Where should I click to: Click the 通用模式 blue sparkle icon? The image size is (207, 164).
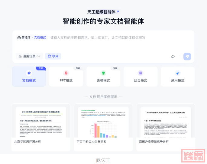click(x=177, y=73)
